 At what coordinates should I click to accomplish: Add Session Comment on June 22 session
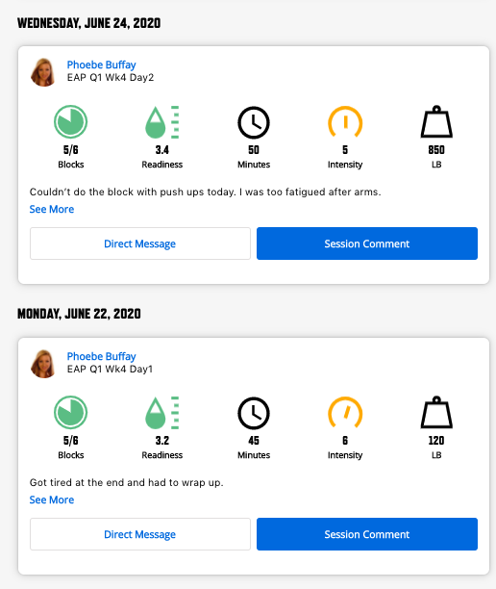point(367,534)
